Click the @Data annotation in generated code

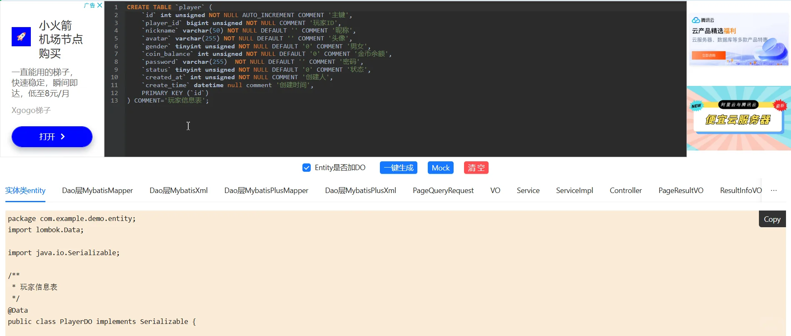point(18,310)
